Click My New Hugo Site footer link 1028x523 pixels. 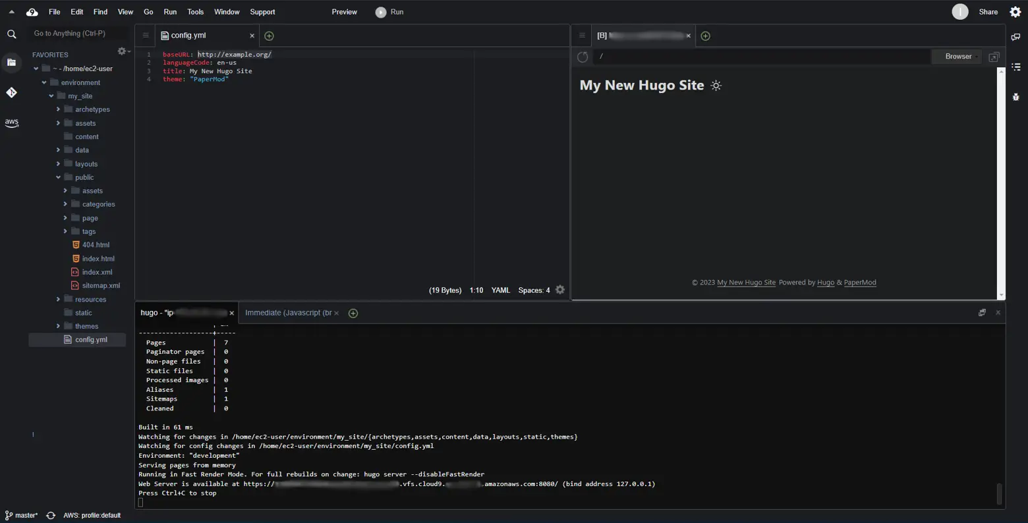746,283
